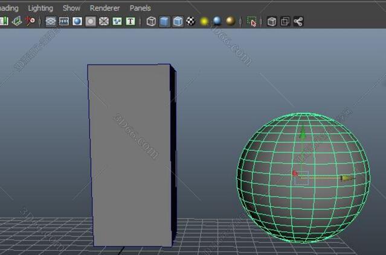Click the field chart icon
The width and height of the screenshot is (386, 255).
click(104, 22)
